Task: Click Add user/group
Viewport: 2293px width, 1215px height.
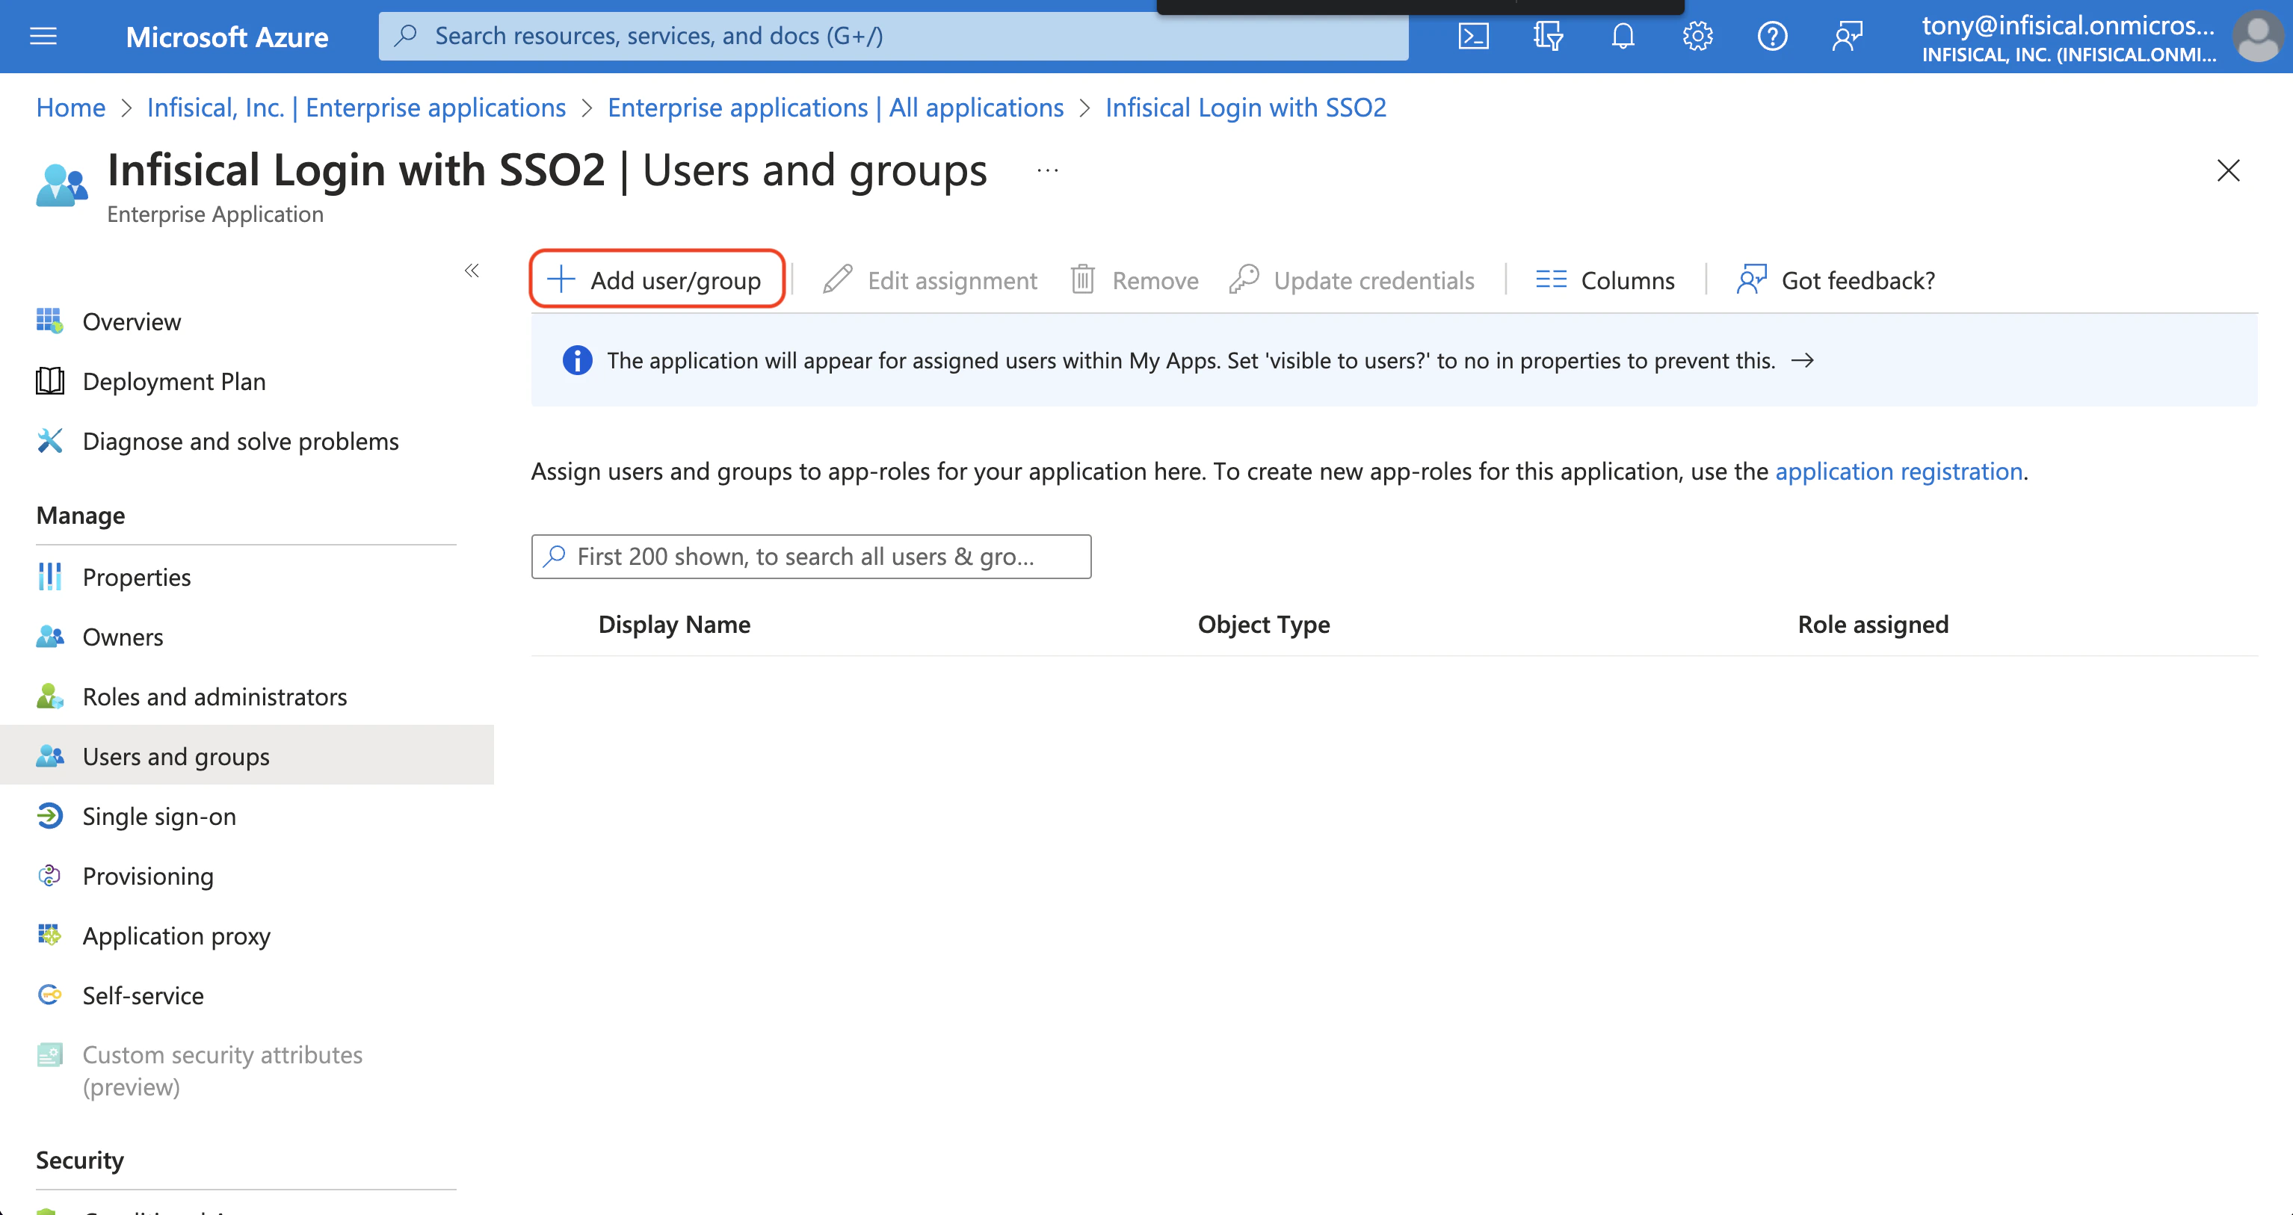Action: pyautogui.click(x=656, y=280)
